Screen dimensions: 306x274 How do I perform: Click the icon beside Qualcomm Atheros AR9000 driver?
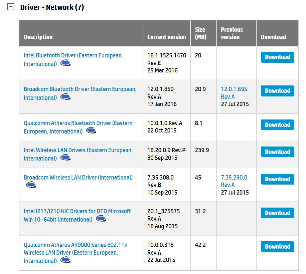65,260
